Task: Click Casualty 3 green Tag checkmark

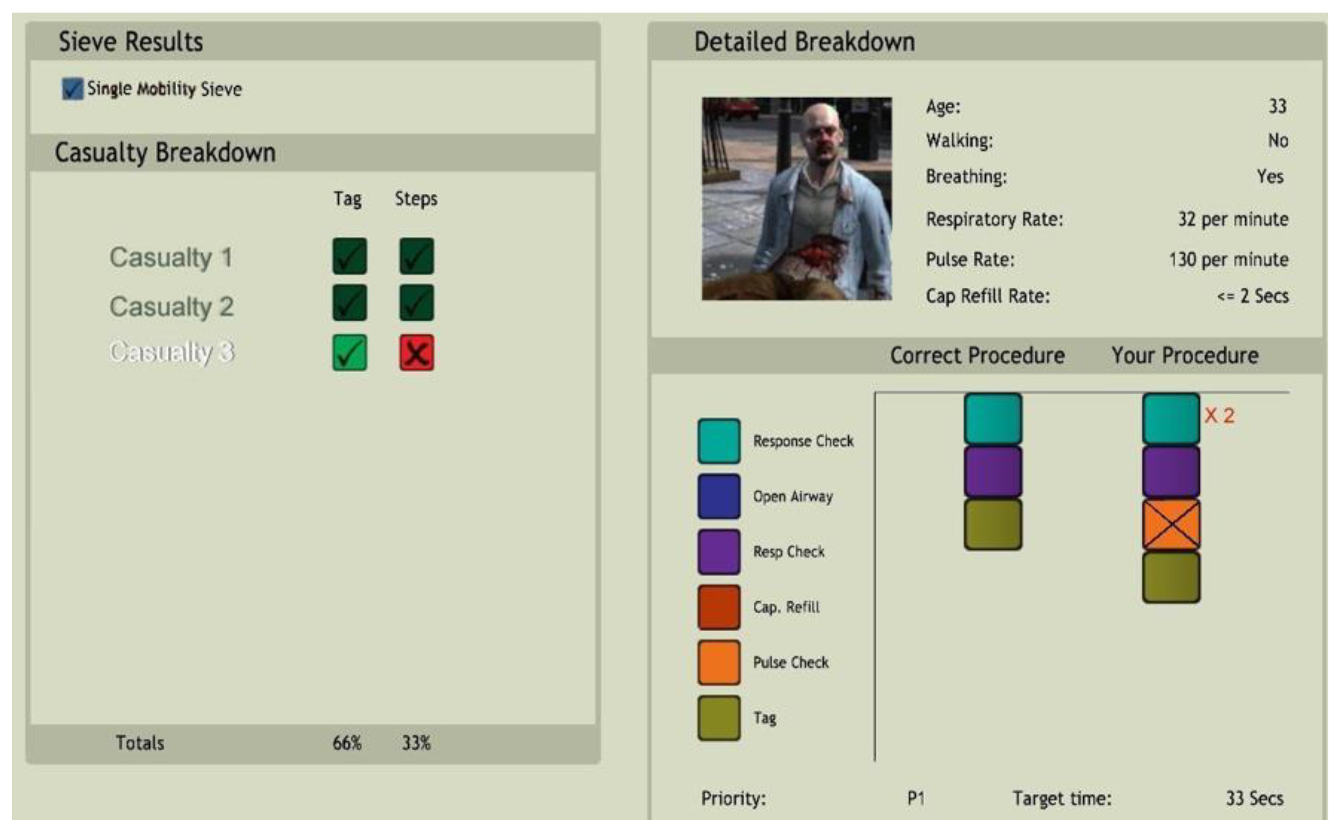Action: coord(349,353)
